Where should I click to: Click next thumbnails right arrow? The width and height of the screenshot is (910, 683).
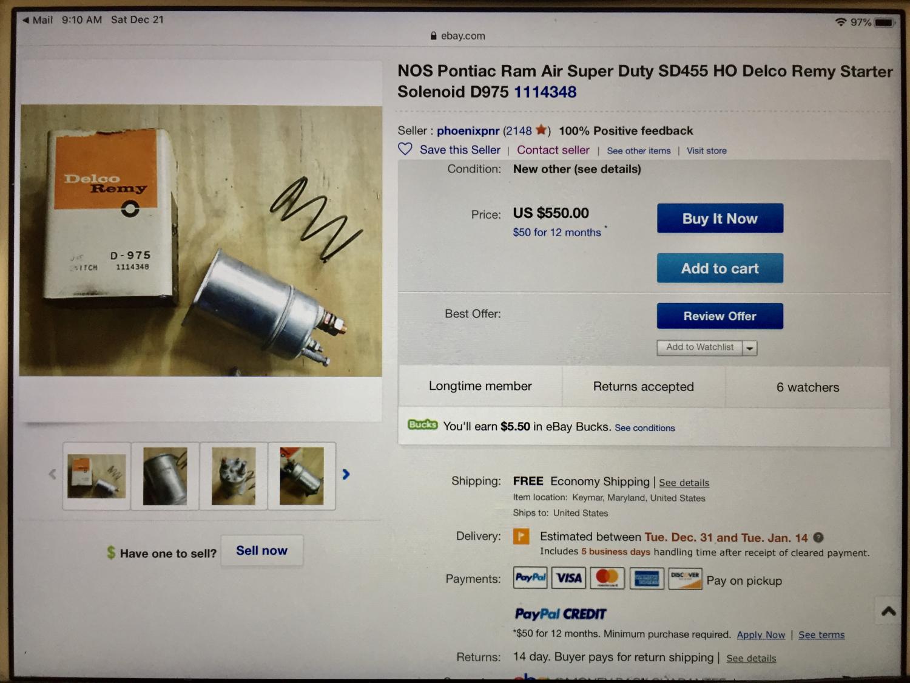[x=346, y=474]
